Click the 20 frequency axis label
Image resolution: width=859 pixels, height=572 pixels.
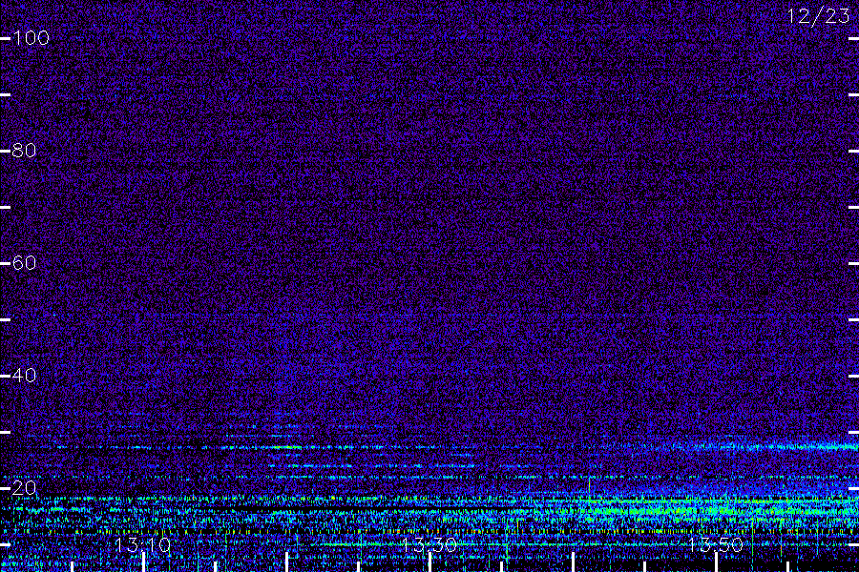coord(24,488)
